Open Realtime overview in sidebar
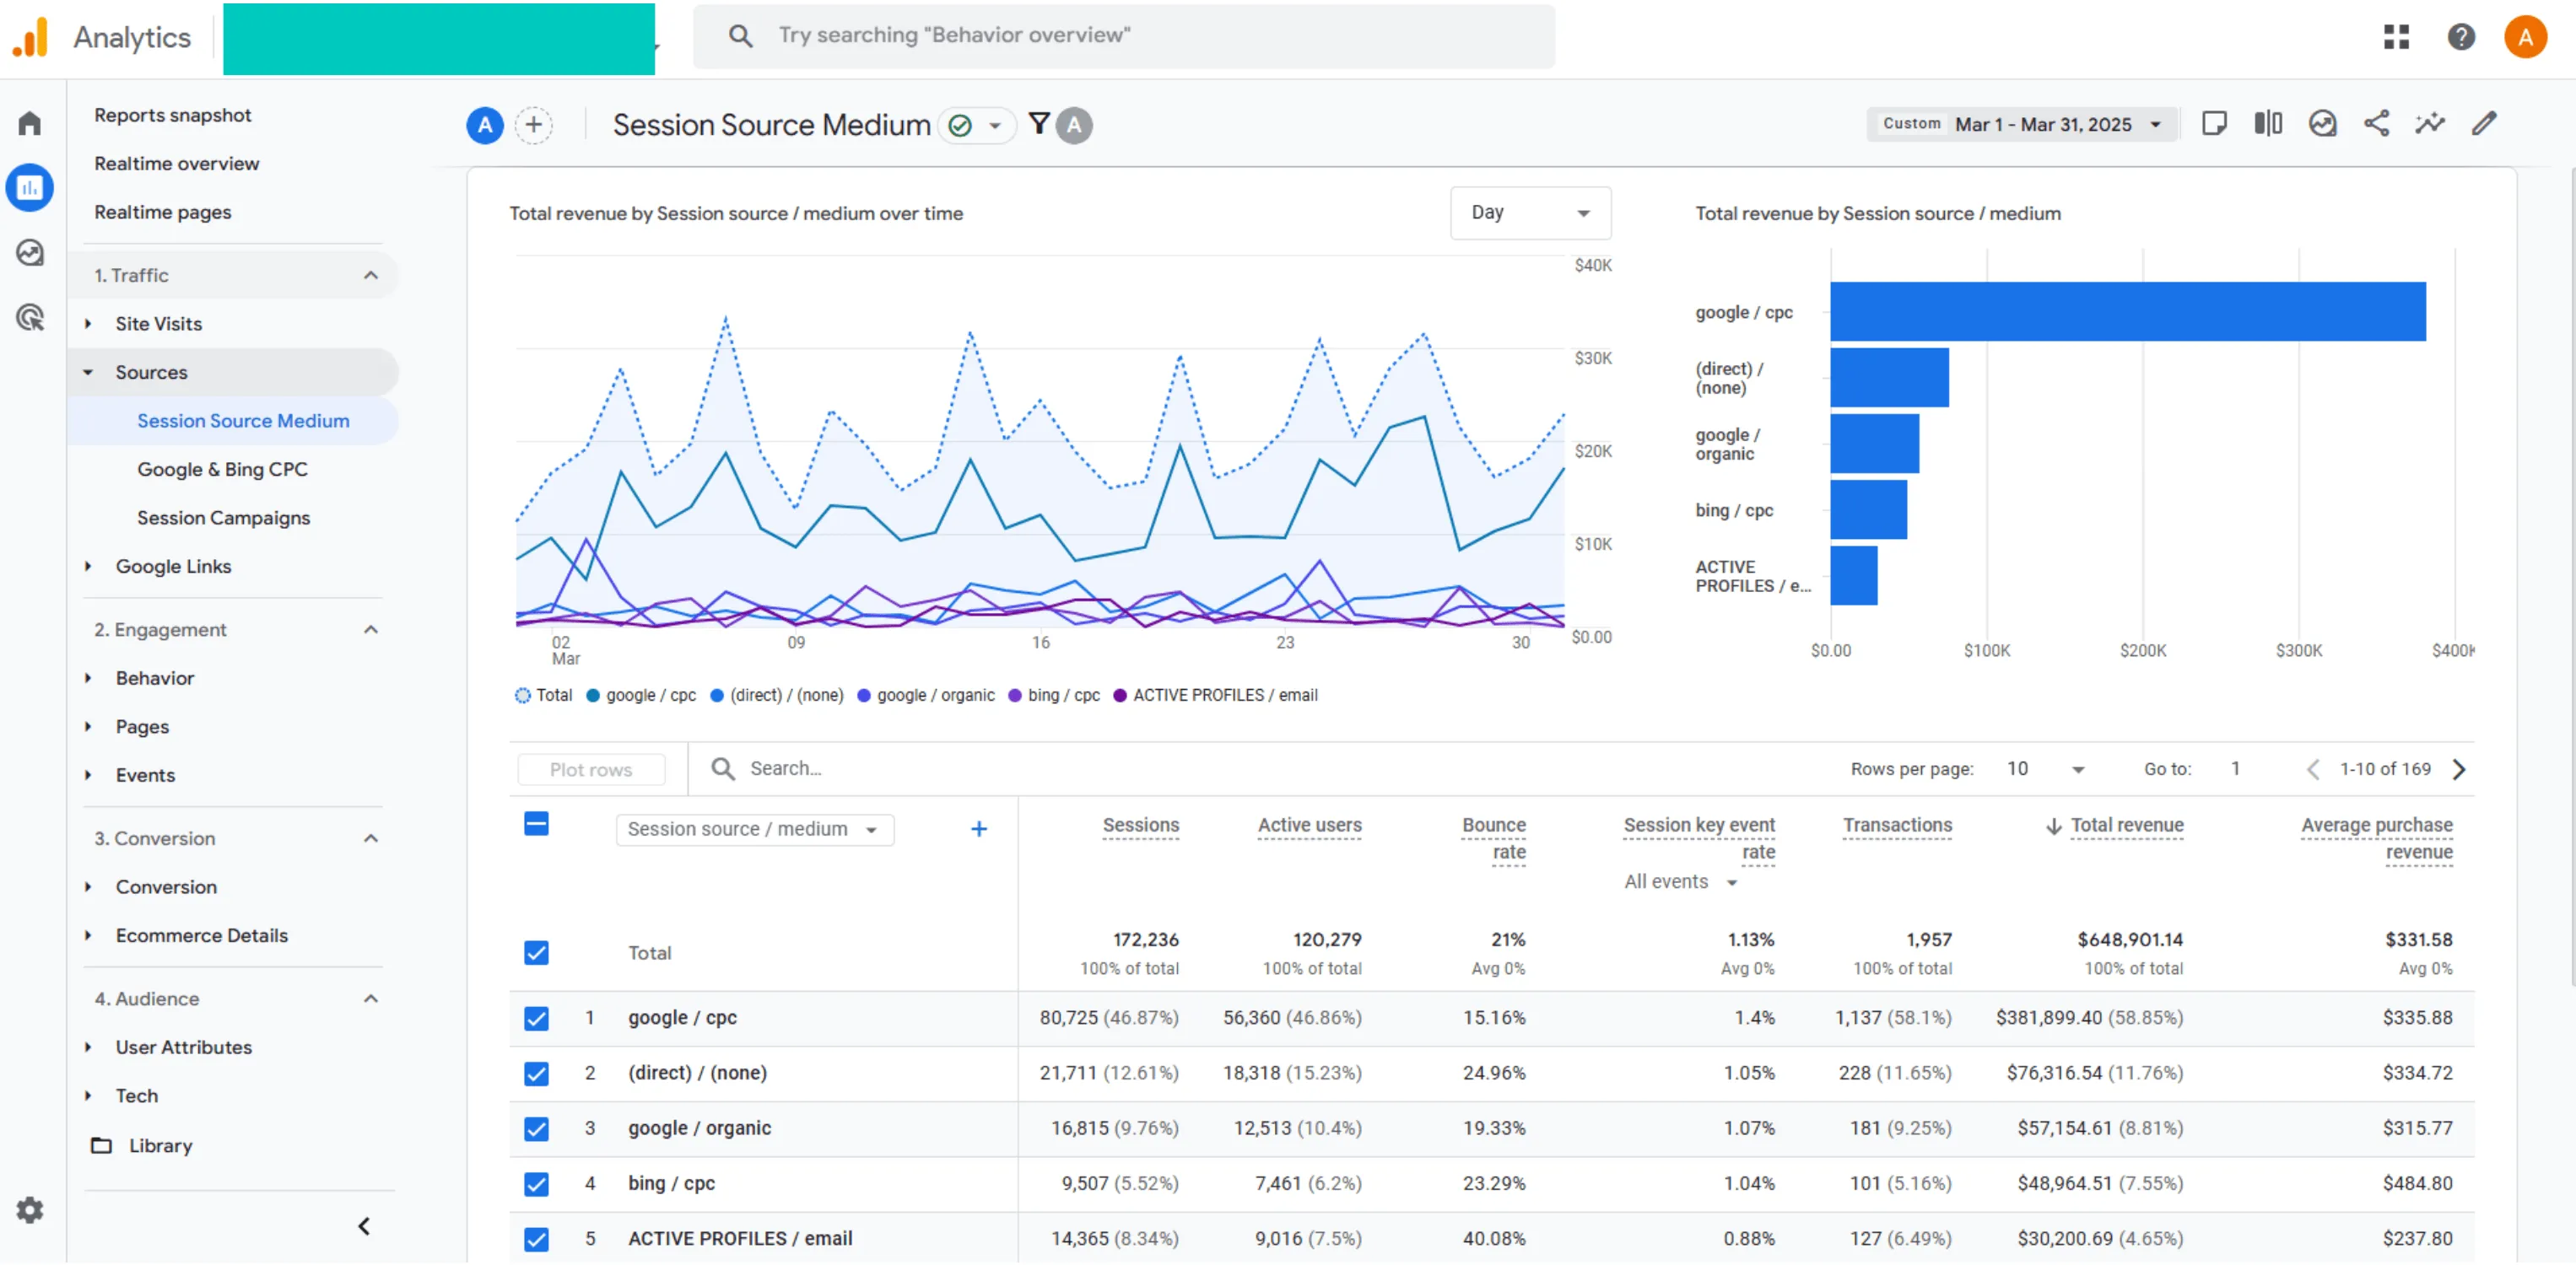 pyautogui.click(x=176, y=164)
